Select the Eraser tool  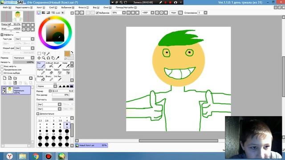tap(49, 72)
